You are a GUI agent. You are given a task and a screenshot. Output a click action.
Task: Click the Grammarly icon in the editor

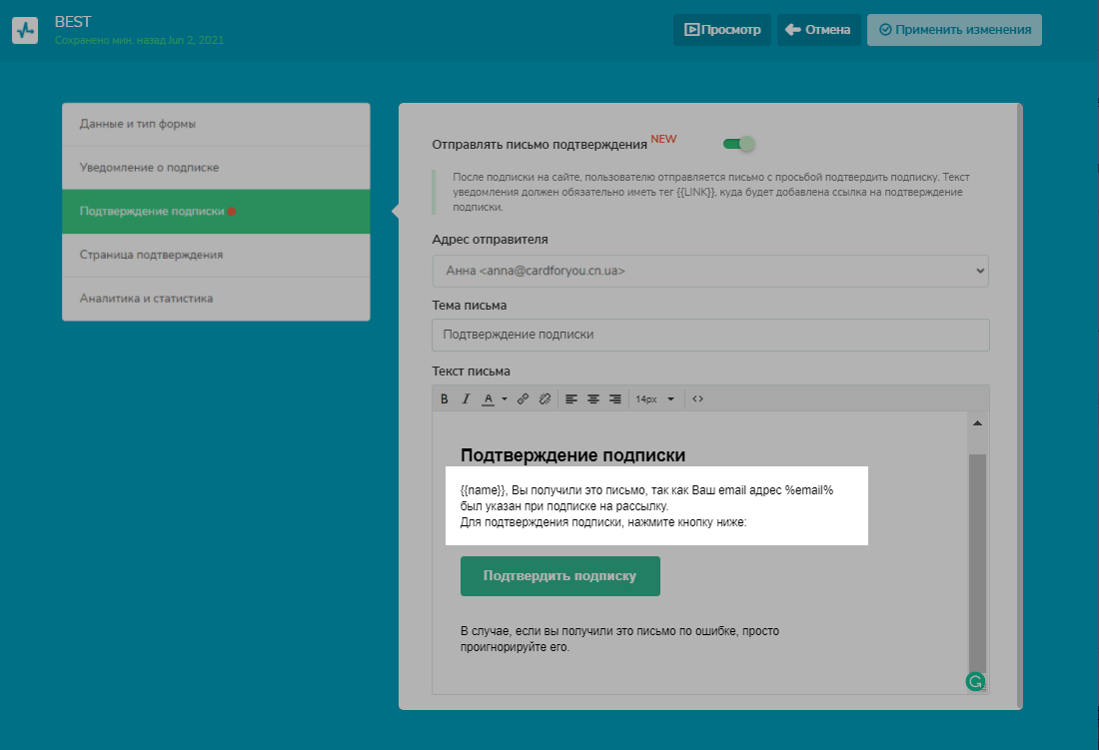pos(975,682)
